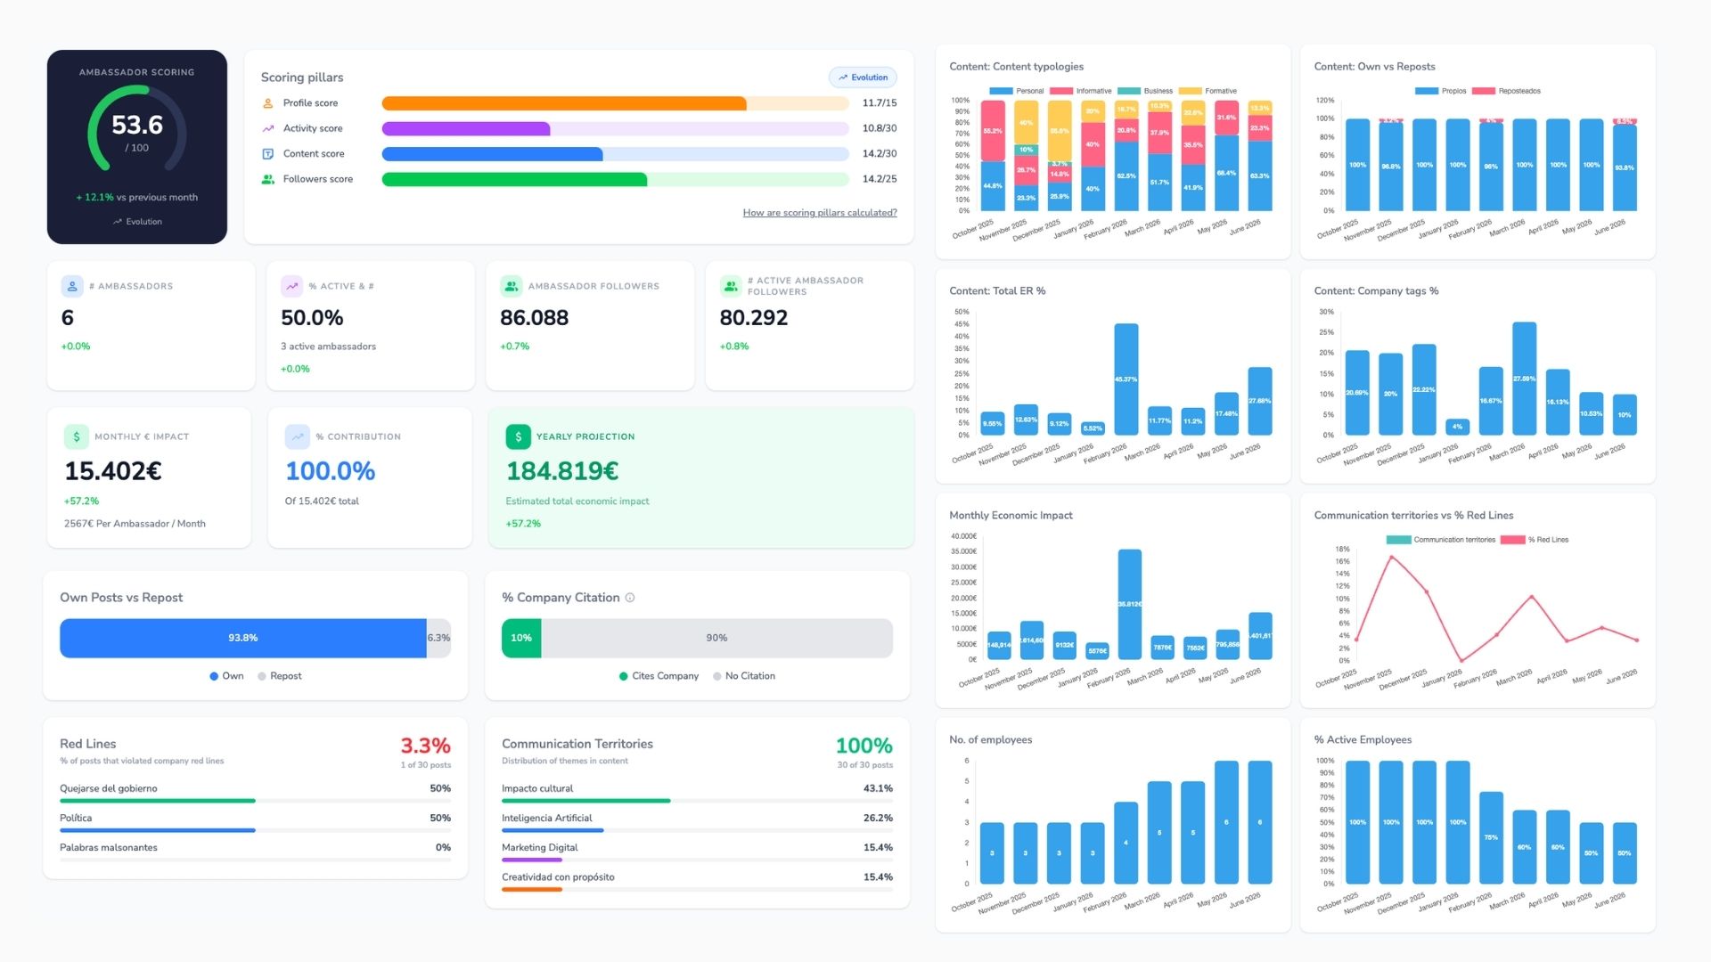Click the 86.088 ambassador followers value
This screenshot has width=1711, height=962.
tap(535, 318)
